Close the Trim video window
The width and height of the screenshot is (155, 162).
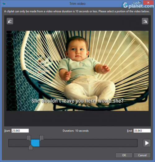coord(148,3)
